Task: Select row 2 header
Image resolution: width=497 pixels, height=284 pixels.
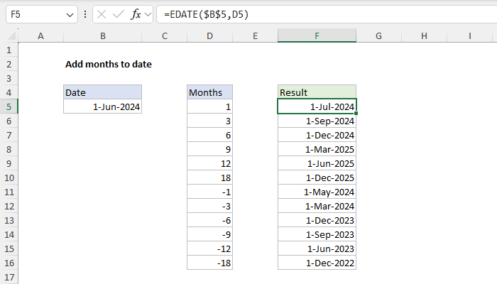Action: coord(9,64)
